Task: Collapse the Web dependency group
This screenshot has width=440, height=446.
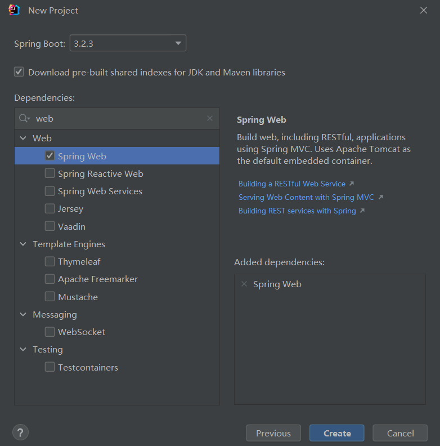Action: 23,138
